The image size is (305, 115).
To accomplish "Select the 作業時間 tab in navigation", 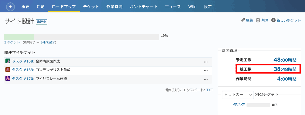I will [x=114, y=7].
